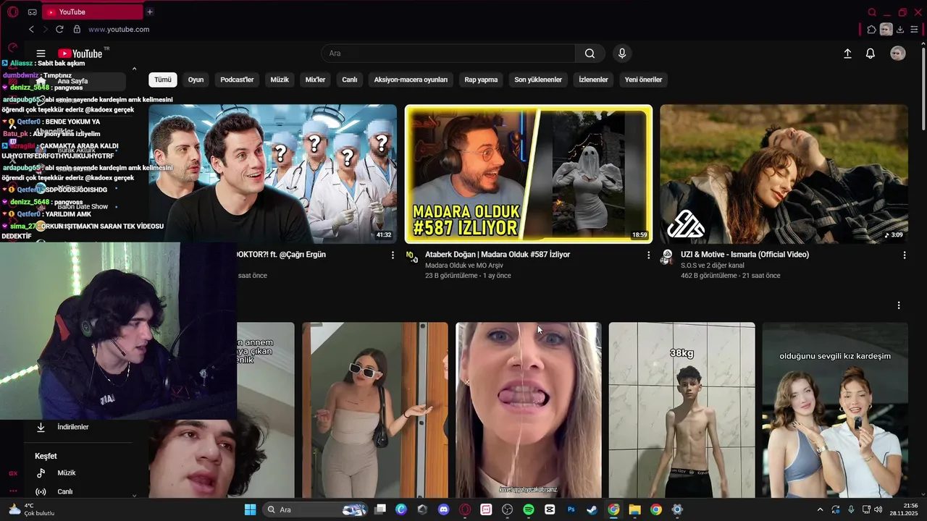Open Canlı under Keşfet in sidebar
The image size is (927, 521).
[65, 491]
